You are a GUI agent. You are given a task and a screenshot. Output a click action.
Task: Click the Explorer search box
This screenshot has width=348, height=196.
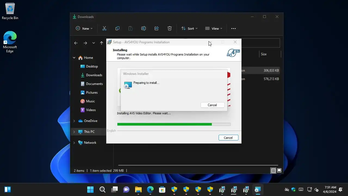pos(260,43)
